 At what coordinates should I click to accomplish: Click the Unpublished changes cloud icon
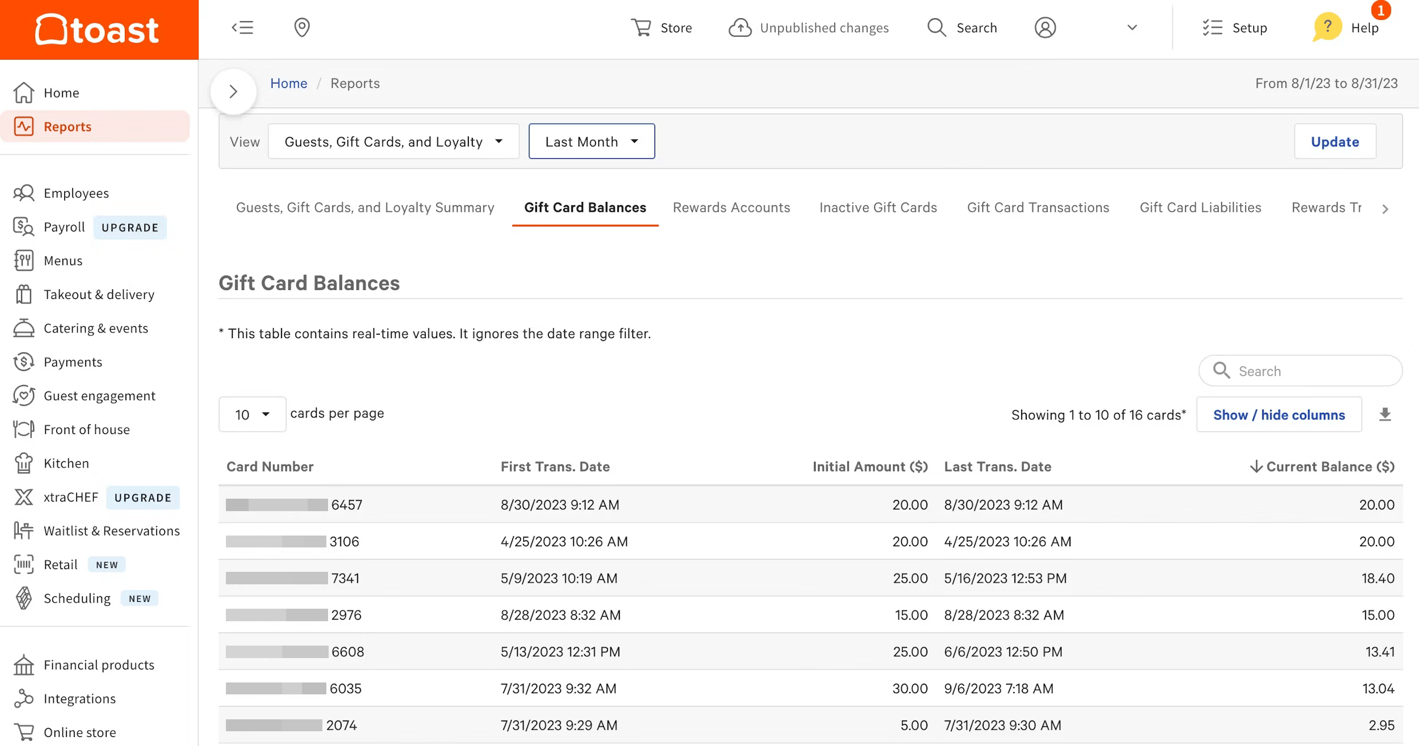tap(740, 27)
